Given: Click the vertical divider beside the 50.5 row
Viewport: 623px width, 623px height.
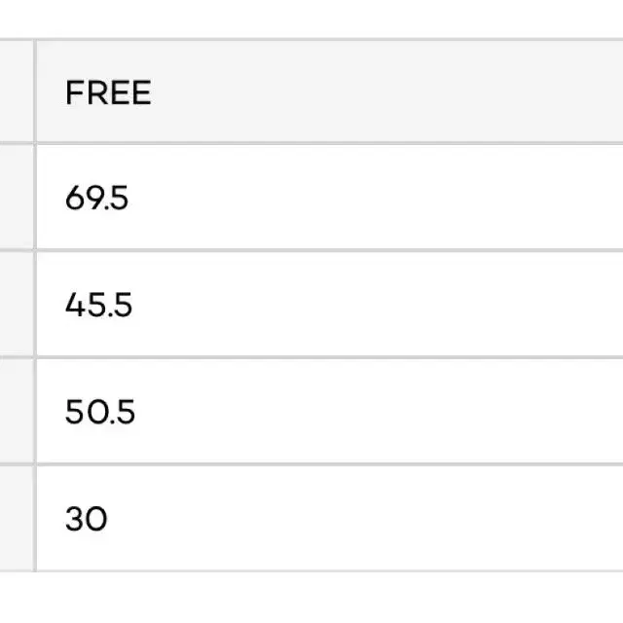Looking at the screenshot, I should [35, 411].
